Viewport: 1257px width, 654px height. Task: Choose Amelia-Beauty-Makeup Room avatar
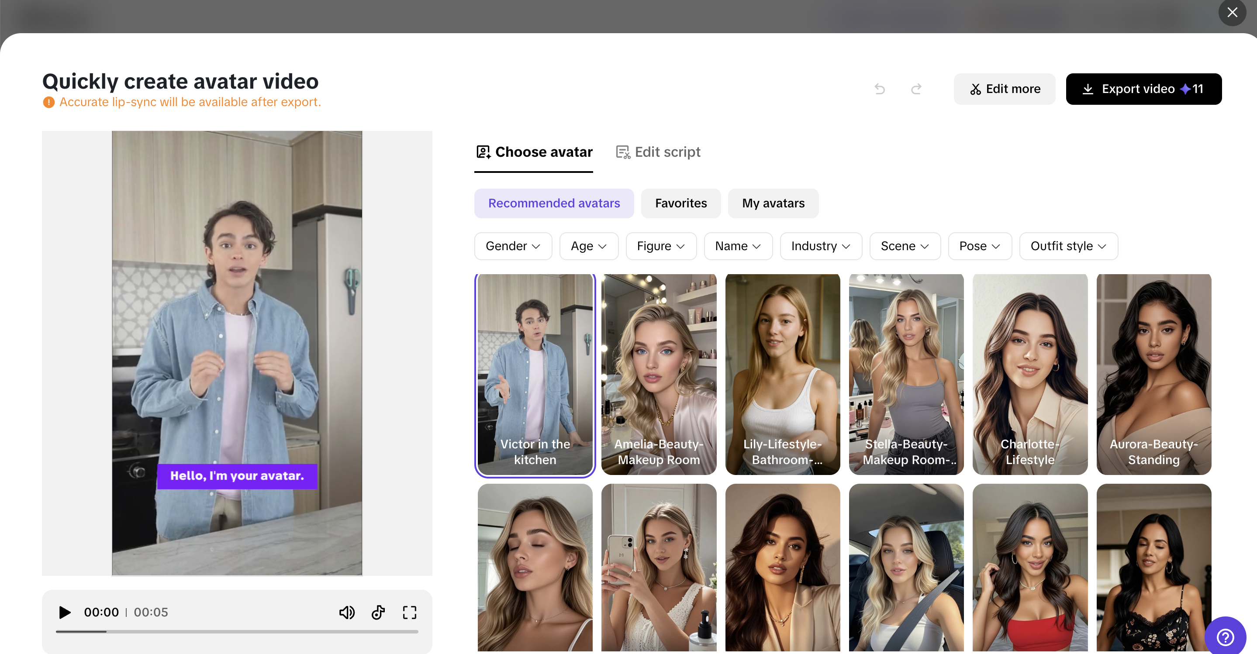(x=659, y=375)
